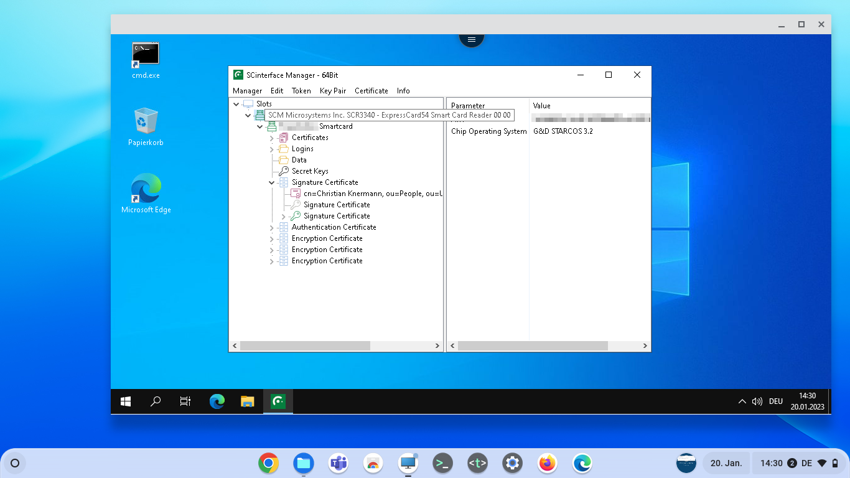This screenshot has width=850, height=478.
Task: Click the SCinterface Manager title bar icon
Action: point(238,75)
